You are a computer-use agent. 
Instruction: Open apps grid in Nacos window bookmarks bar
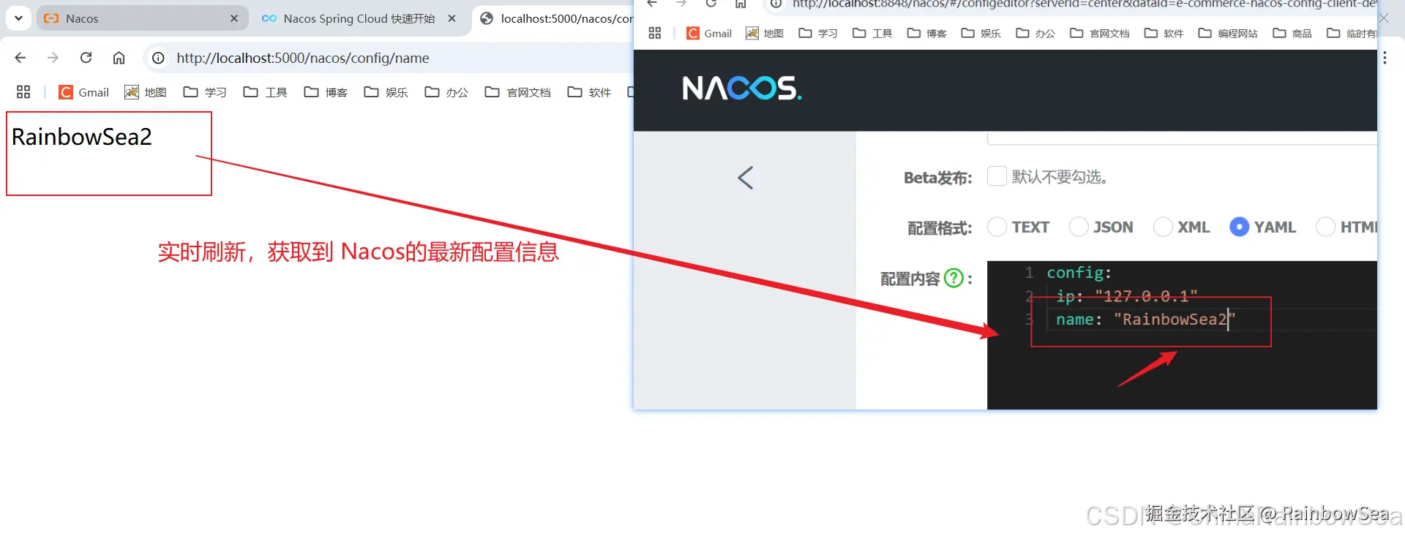point(655,33)
